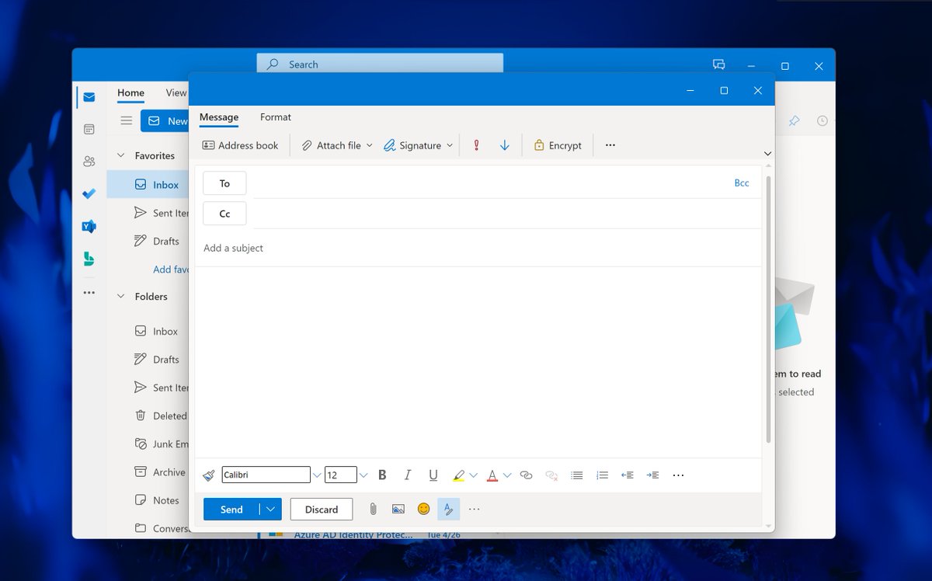Select the Message tab
Image resolution: width=932 pixels, height=581 pixels.
pos(218,117)
